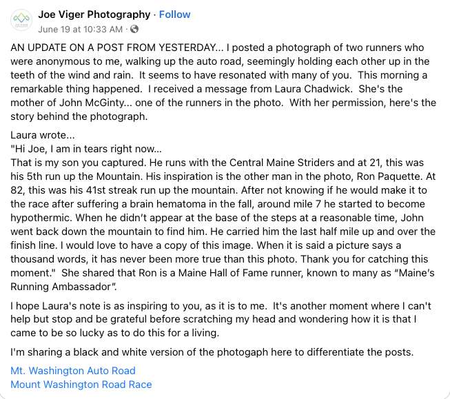Open the Mt. Washington Auto Road link
Screen dimensions: 450x399
coord(73,371)
